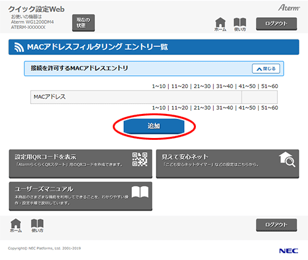Select page 21~30 in lower pagination
Screen dimensions: 308x260
click(202, 108)
